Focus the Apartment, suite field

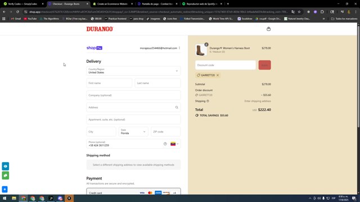[133, 120]
